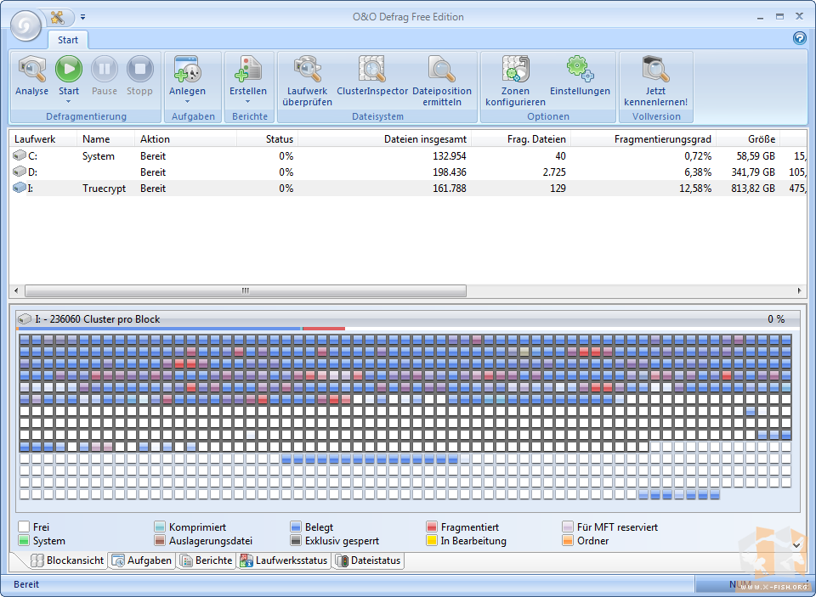This screenshot has width=816, height=597.
Task: Click the scroll left arrow of drive list
Action: 16,290
